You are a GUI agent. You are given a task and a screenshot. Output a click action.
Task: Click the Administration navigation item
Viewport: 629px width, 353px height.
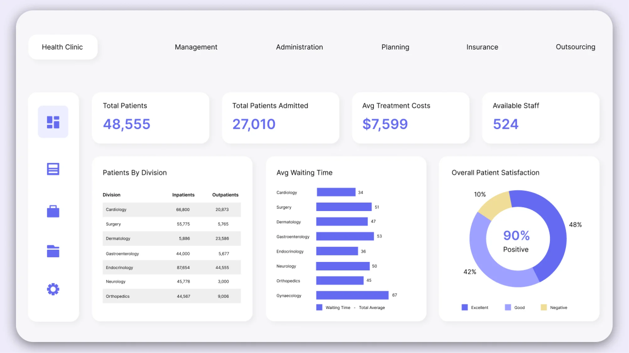coord(299,47)
